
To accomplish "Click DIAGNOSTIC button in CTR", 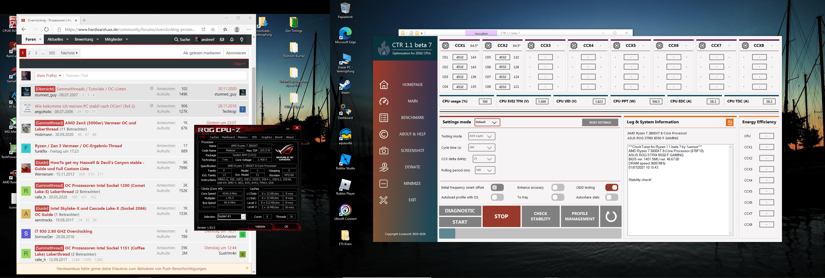I will coord(460,211).
